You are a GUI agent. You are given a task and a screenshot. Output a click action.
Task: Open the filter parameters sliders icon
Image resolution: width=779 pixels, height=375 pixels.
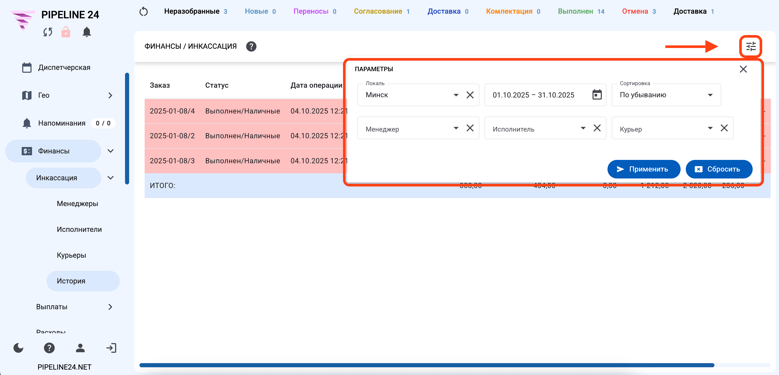(751, 46)
